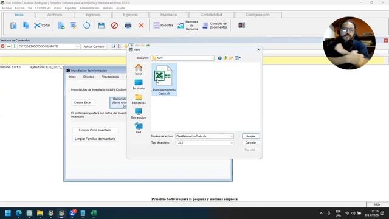Click the circular refresh icon in ribbon

coord(86,26)
